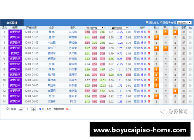
Task: Click odds value 16.84 in row 13
Action: point(102,96)
